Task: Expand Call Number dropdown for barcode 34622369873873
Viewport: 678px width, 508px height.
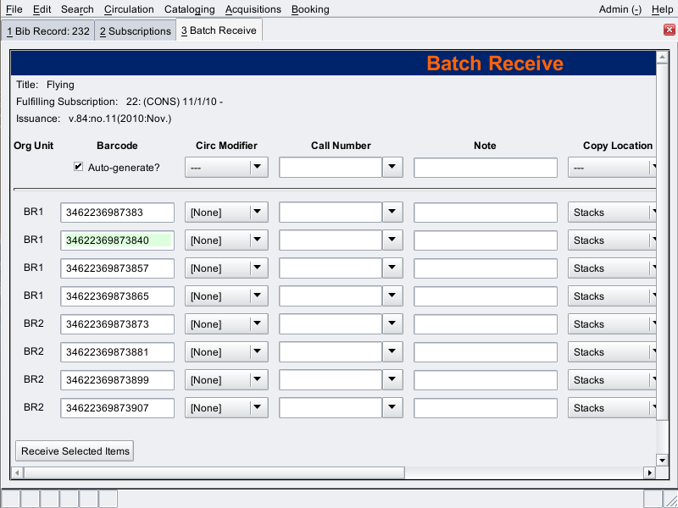Action: pos(392,324)
